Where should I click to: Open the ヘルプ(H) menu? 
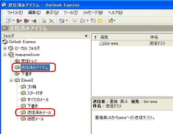point(115,13)
